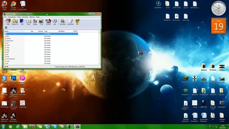The width and height of the screenshot is (229, 129).
Task: Select the Rockstar Games Social Club shortcut
Action: 14,118
